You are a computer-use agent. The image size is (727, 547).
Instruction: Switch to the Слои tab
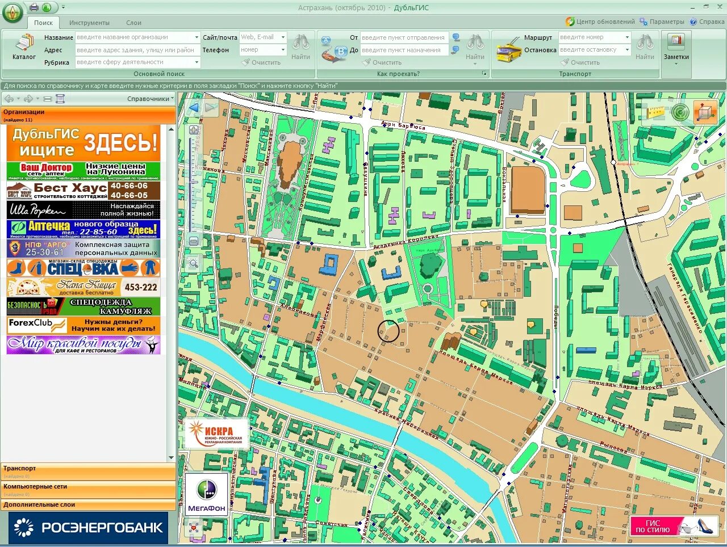coord(133,23)
